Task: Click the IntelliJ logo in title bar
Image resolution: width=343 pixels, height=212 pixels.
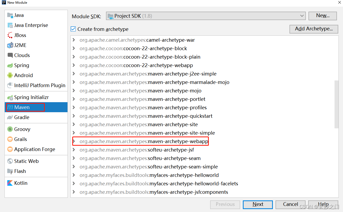Action: (x=3, y=2)
